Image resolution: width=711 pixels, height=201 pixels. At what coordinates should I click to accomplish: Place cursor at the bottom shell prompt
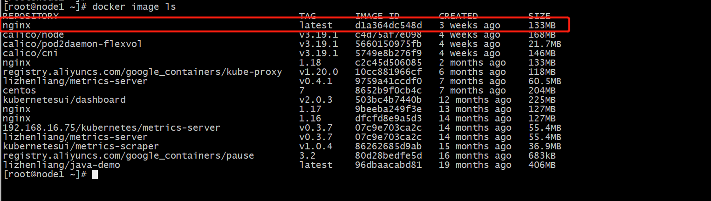[95, 174]
